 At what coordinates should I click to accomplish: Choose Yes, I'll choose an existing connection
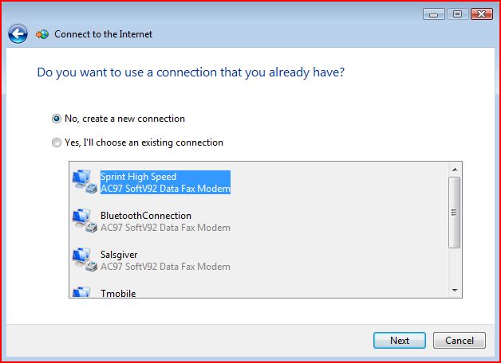[x=137, y=142]
